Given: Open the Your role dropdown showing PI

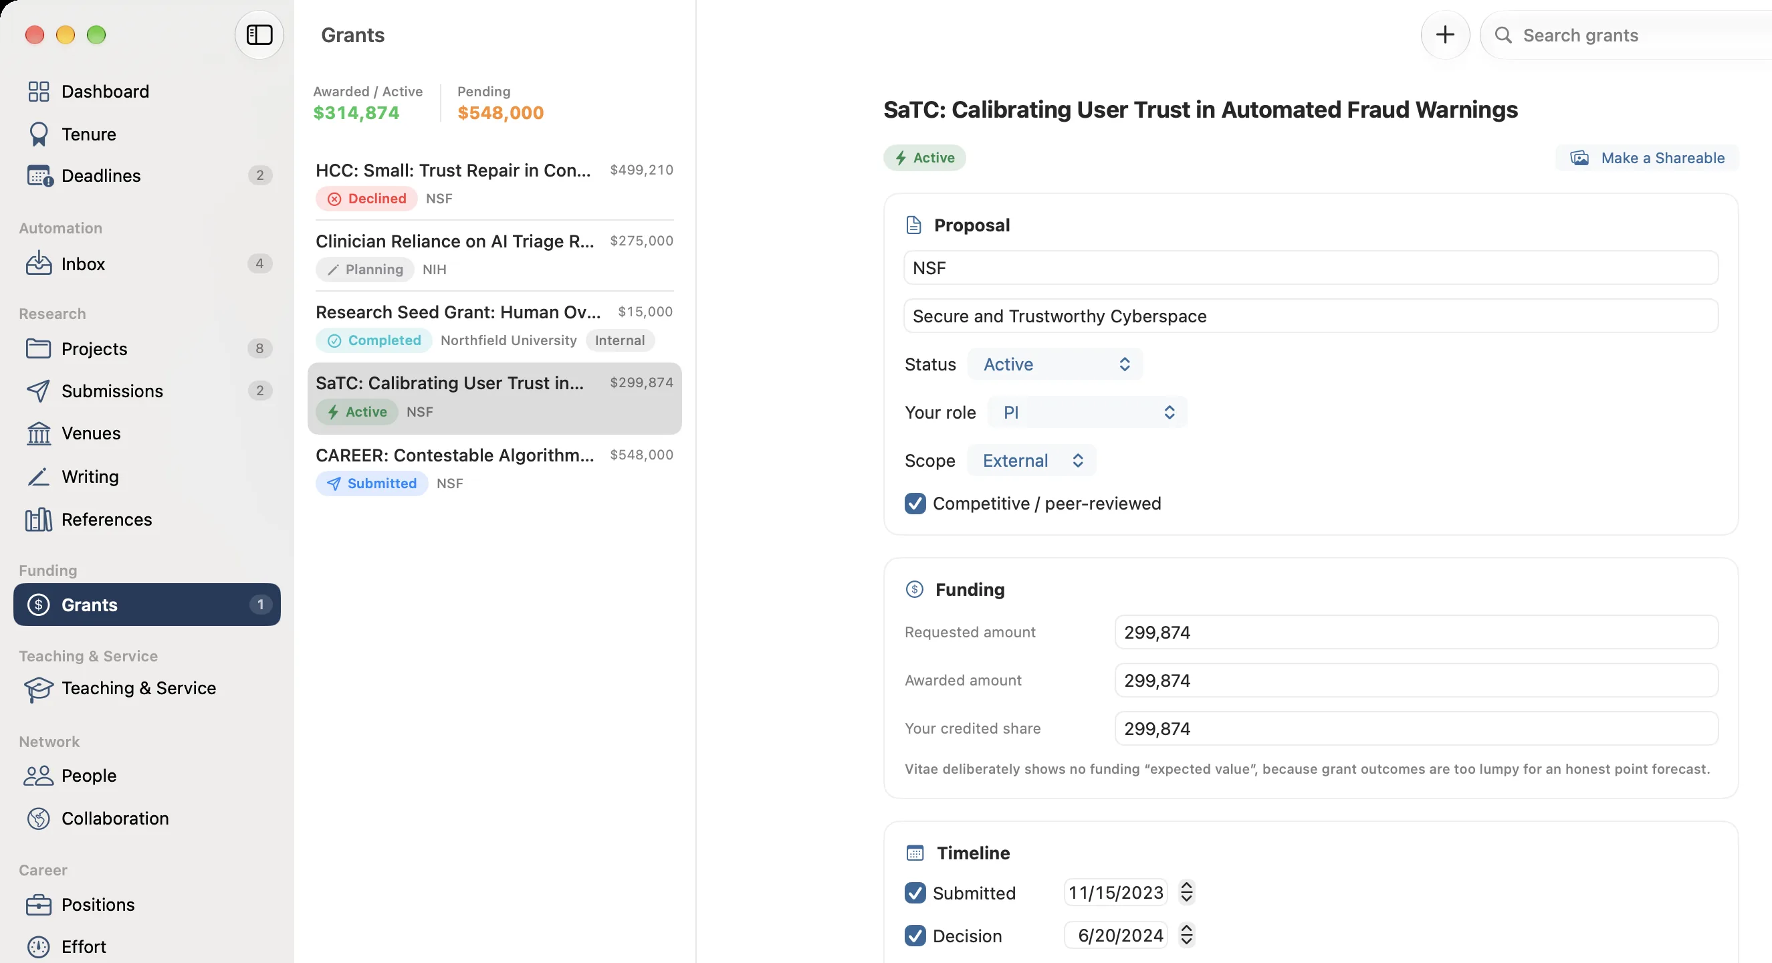Looking at the screenshot, I should click(1087, 412).
